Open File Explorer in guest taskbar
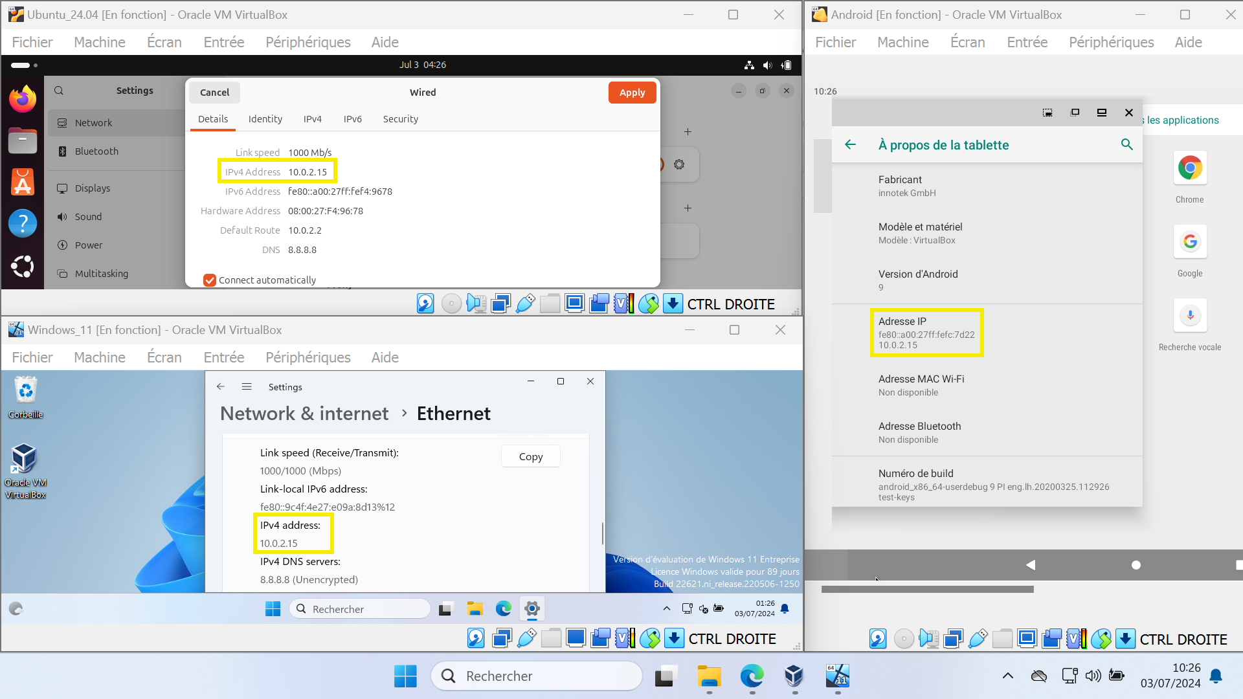Screen dimensions: 1243x699 475,608
